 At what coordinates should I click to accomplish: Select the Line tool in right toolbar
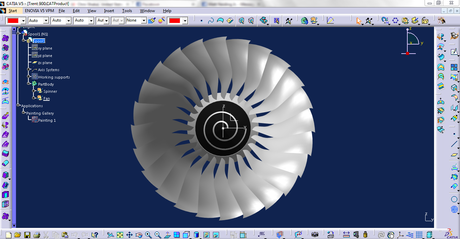coord(454,144)
